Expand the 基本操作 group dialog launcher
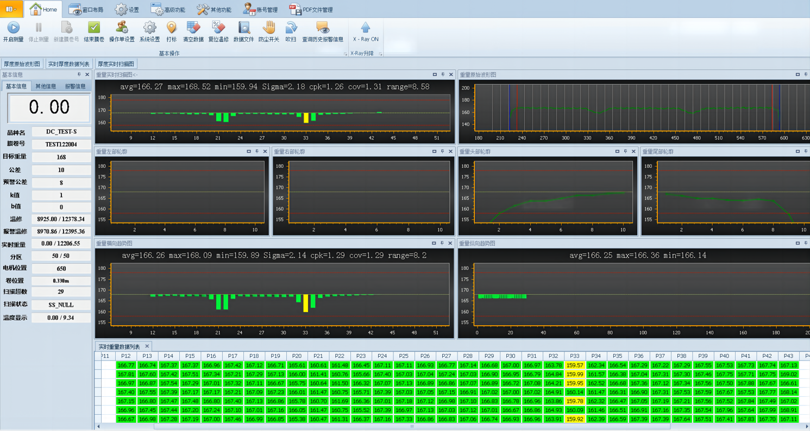 coord(345,54)
